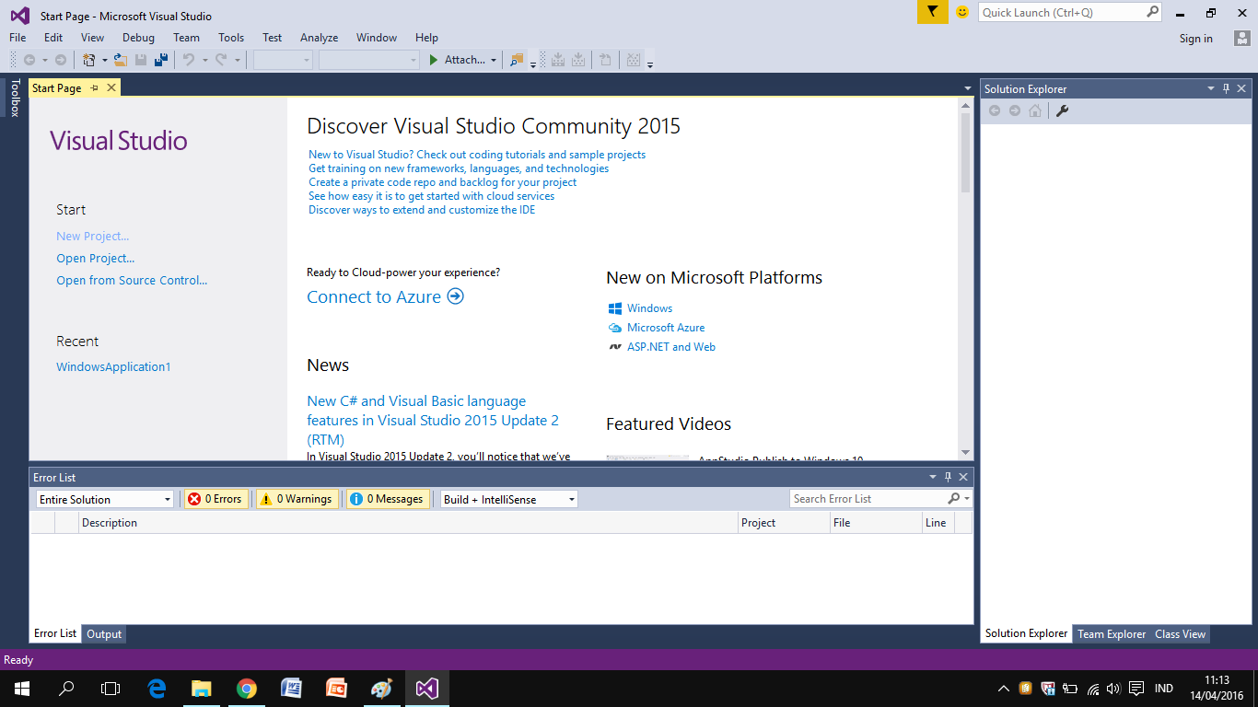Switch to the Output tab

[103, 633]
